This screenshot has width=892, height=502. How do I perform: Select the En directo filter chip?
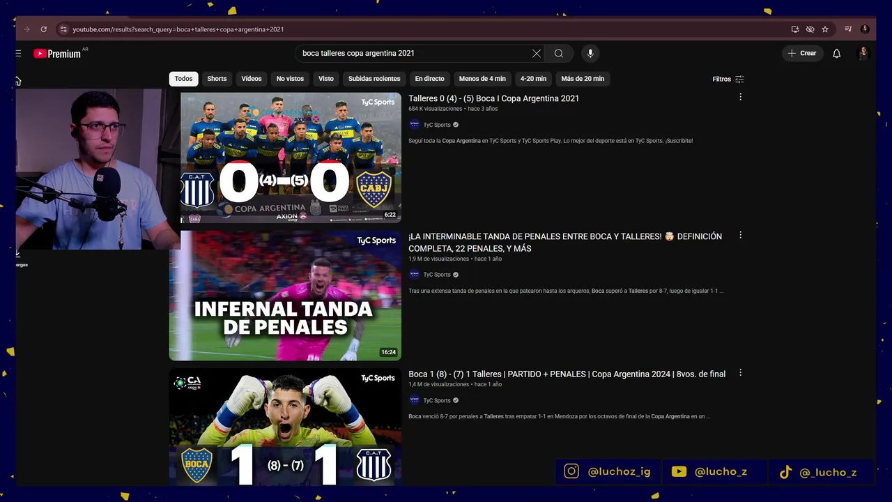[429, 79]
